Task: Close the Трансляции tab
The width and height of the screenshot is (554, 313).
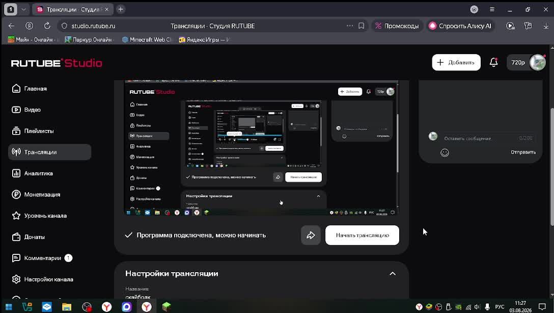Action: click(x=107, y=10)
